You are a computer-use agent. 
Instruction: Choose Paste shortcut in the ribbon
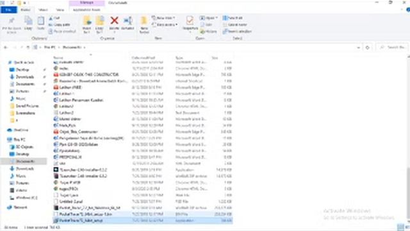62,31
